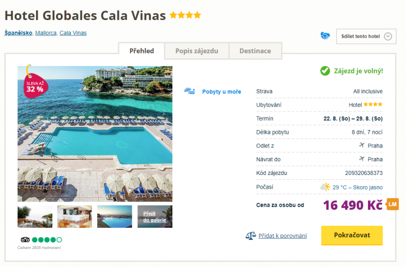Follow the 'Španělsko' breadcrumb link
The image size is (406, 267).
pos(19,33)
